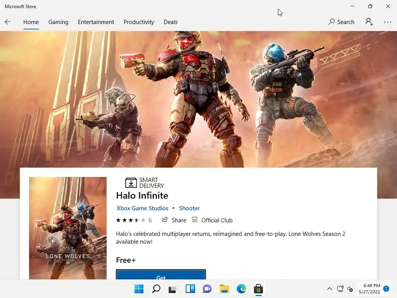
Task: Launch Microsoft Edge from the taskbar
Action: click(x=241, y=289)
